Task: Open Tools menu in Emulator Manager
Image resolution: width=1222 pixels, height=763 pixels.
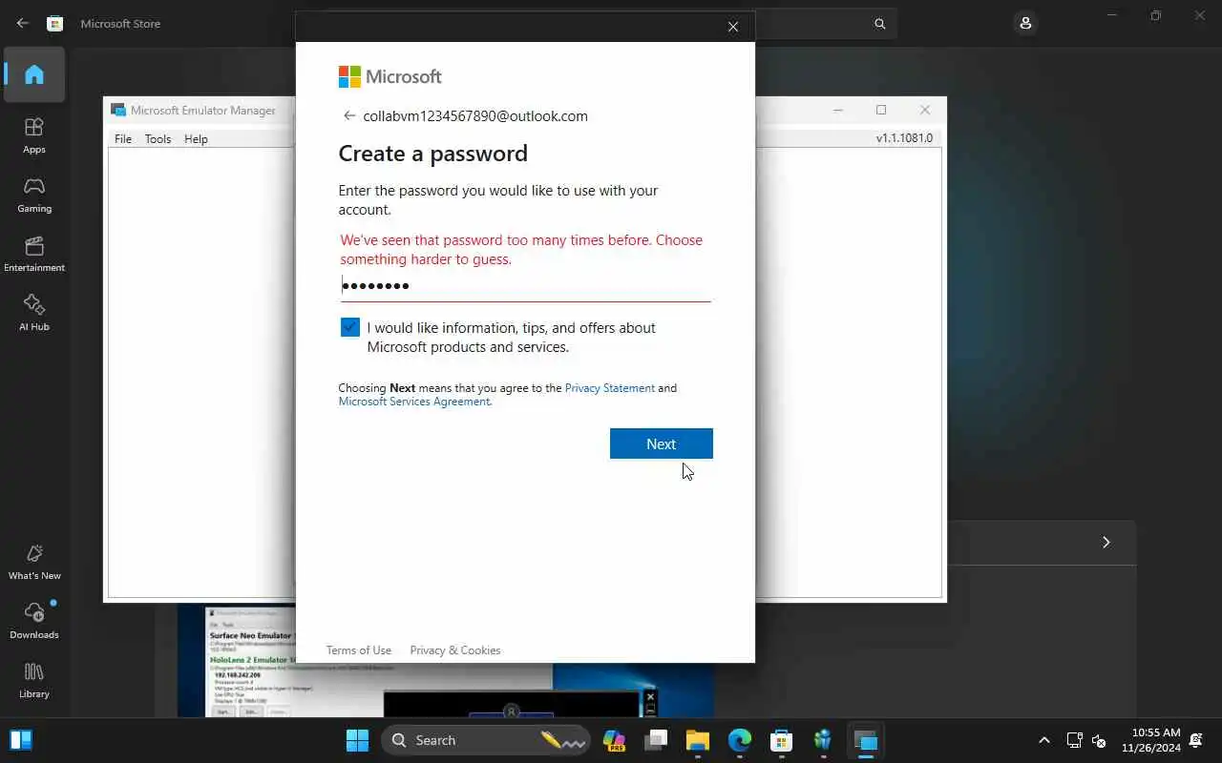Action: tap(158, 138)
